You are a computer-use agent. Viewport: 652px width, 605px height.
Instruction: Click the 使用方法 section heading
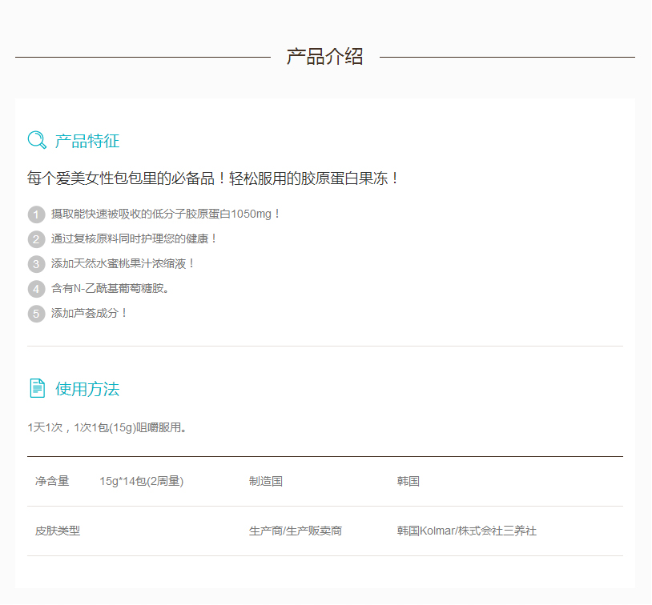coord(87,390)
